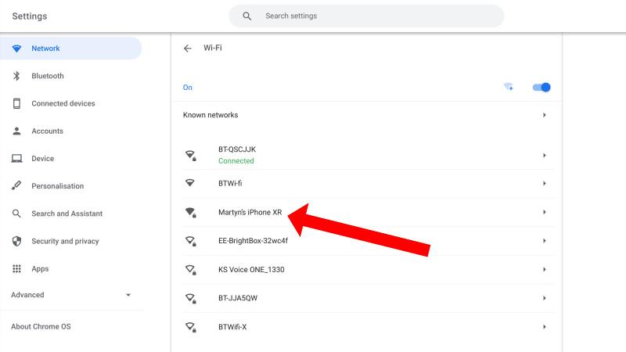Click the Connected devices phone icon
The height and width of the screenshot is (352, 626).
coord(16,103)
